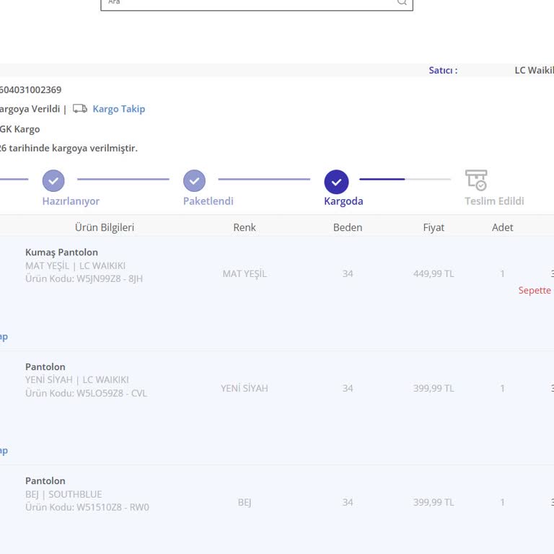Click the truck icon beside Kargo Takip
Screen dimensions: 554x554
80,109
